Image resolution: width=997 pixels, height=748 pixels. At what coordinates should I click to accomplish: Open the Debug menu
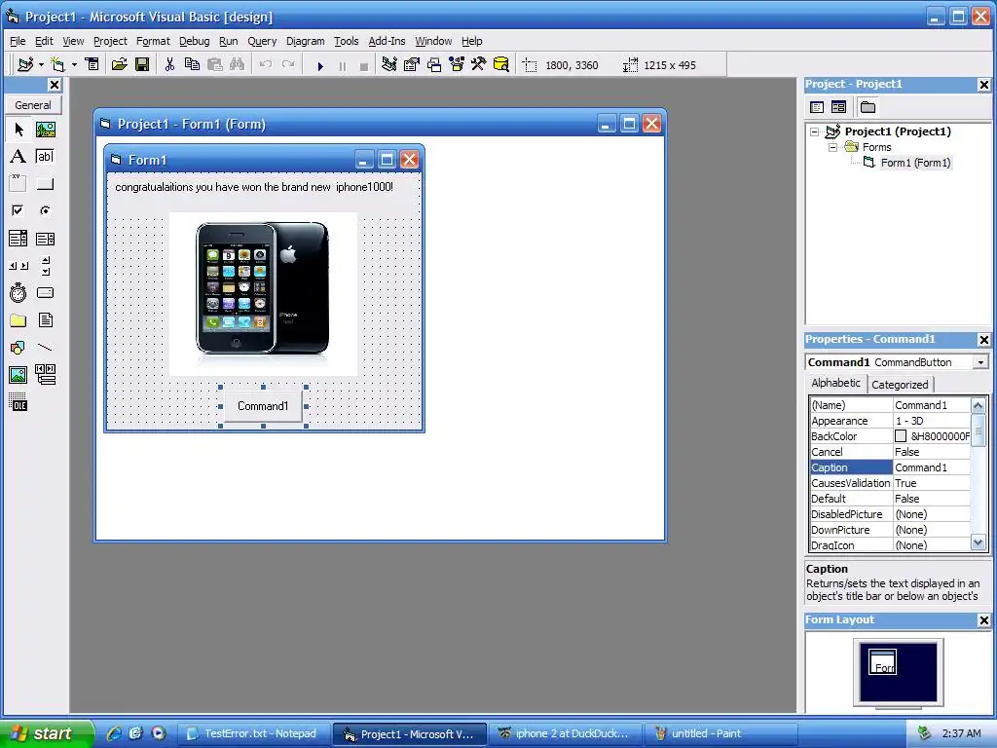coord(194,41)
